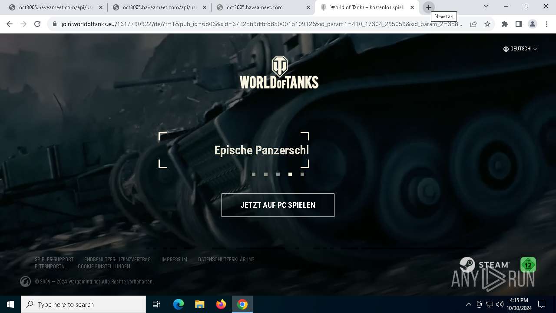Click the Steam logo
The image size is (556, 313).
485,265
